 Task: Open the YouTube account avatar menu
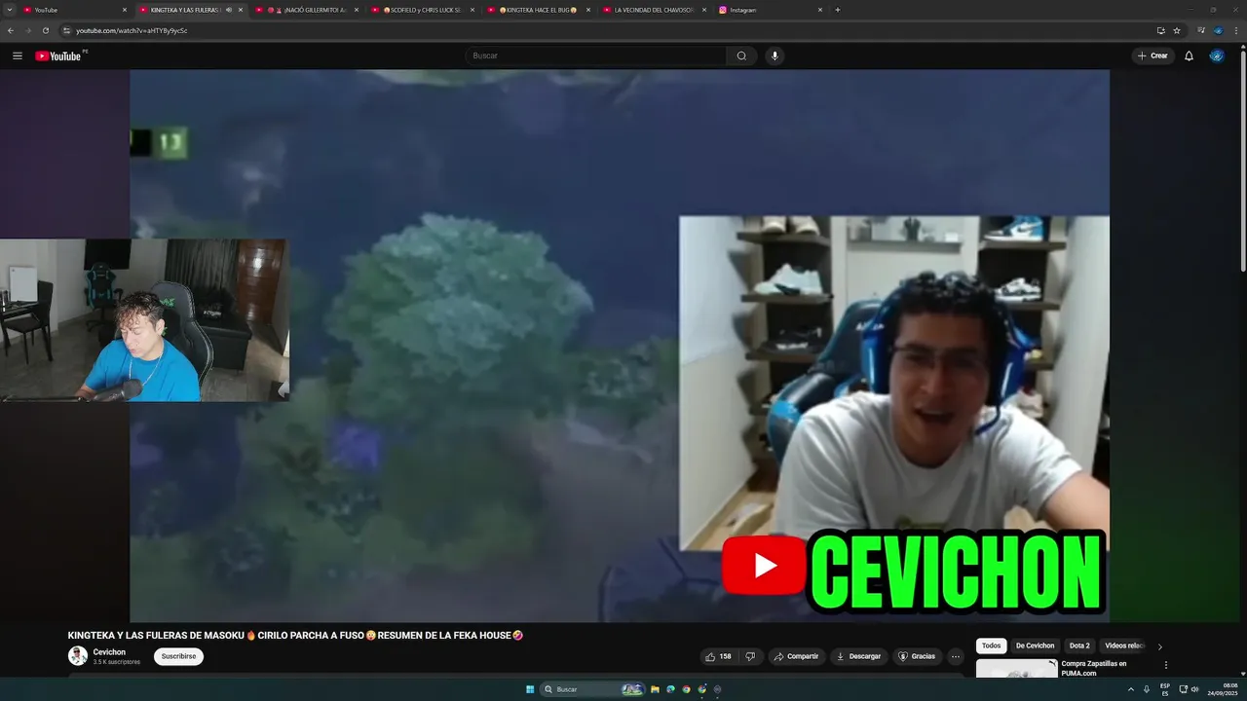coord(1217,55)
